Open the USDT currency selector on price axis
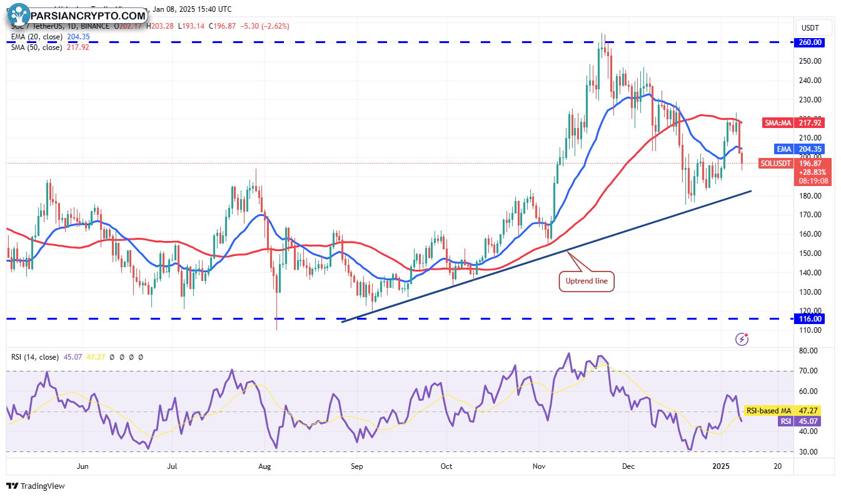This screenshot has height=497, width=841. click(815, 27)
